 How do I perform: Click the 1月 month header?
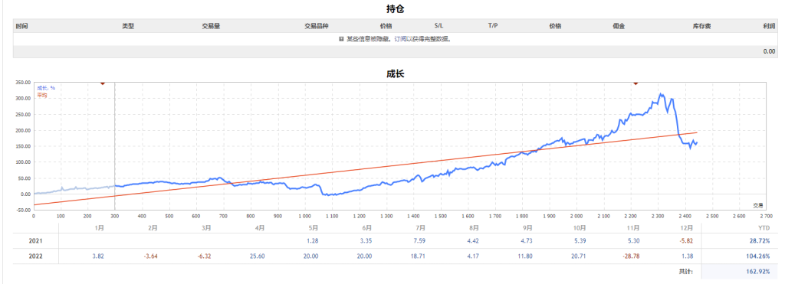(x=99, y=227)
